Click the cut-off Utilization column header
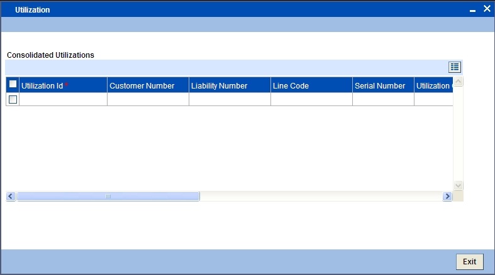This screenshot has width=495, height=275. pos(434,85)
